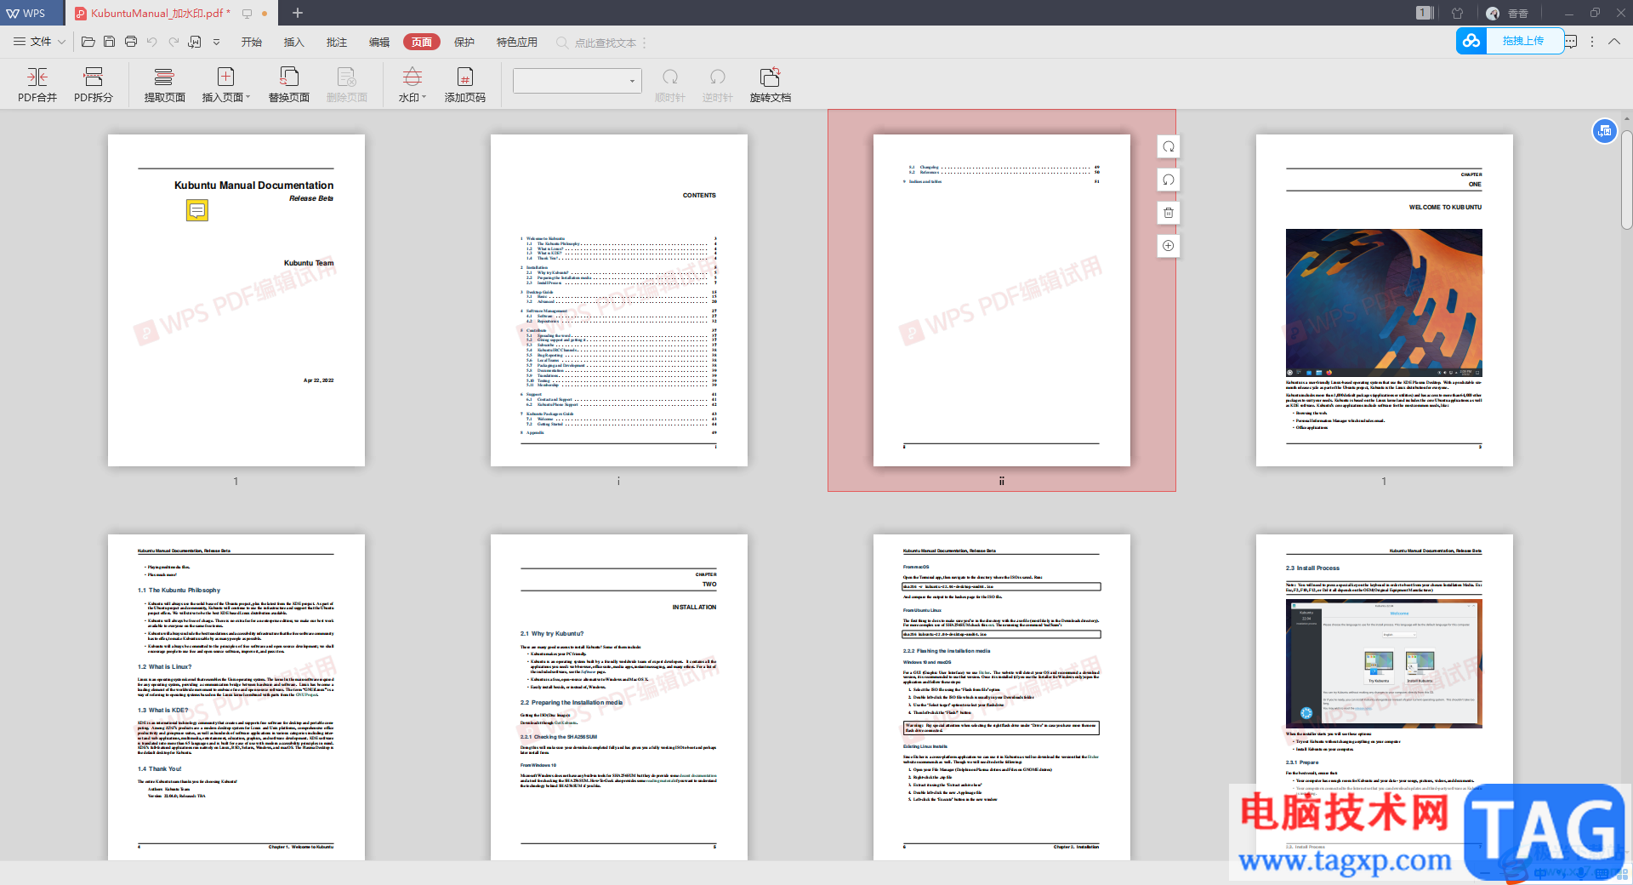Rotate selected page counterclockwise with floating button
Viewport: 1633px width, 885px height.
click(x=1169, y=180)
